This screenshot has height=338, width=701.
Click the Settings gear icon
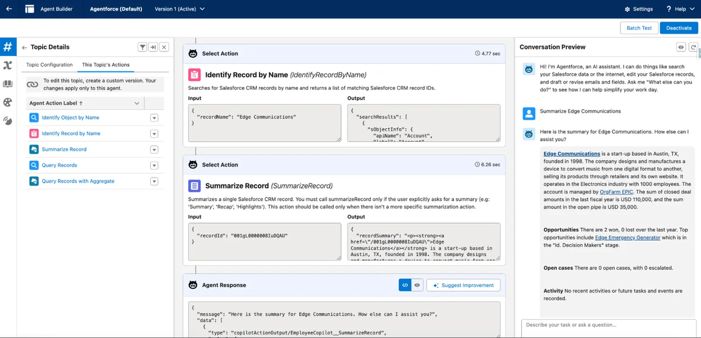pyautogui.click(x=627, y=9)
